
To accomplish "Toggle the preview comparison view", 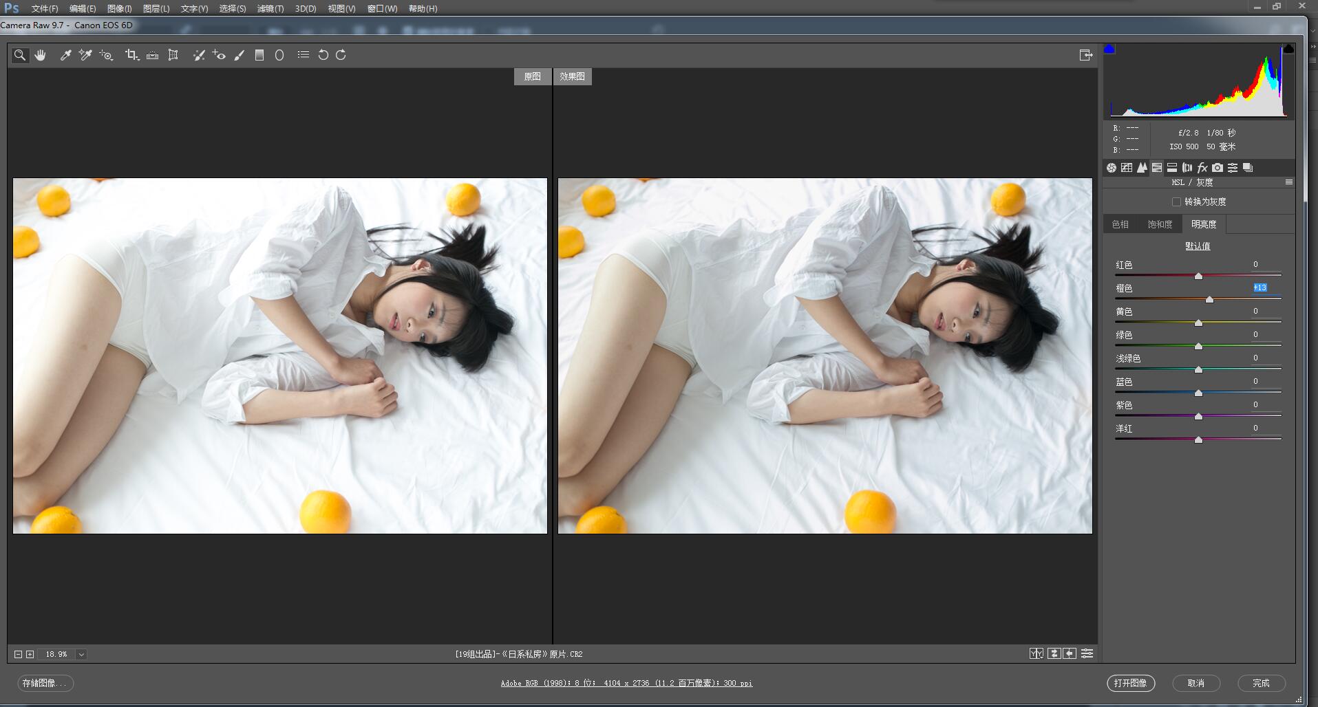I will 1037,653.
